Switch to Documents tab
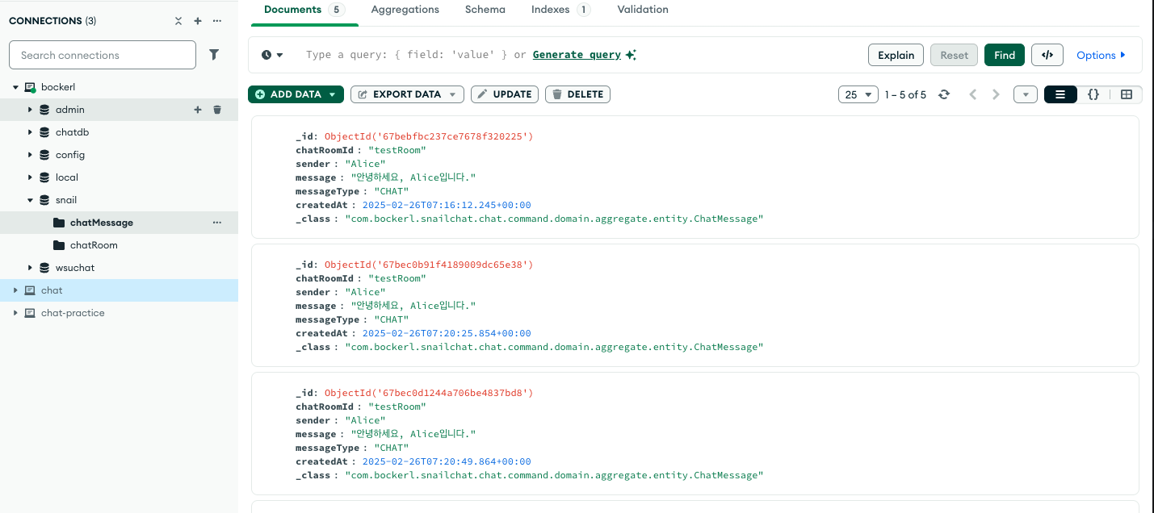The width and height of the screenshot is (1154, 513). pyautogui.click(x=304, y=10)
